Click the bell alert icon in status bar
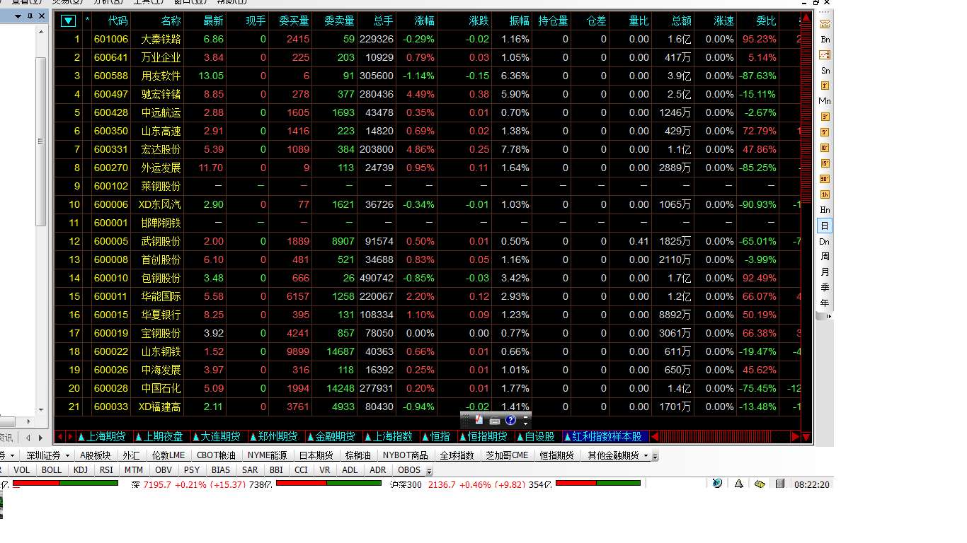This screenshot has width=967, height=543. [738, 484]
